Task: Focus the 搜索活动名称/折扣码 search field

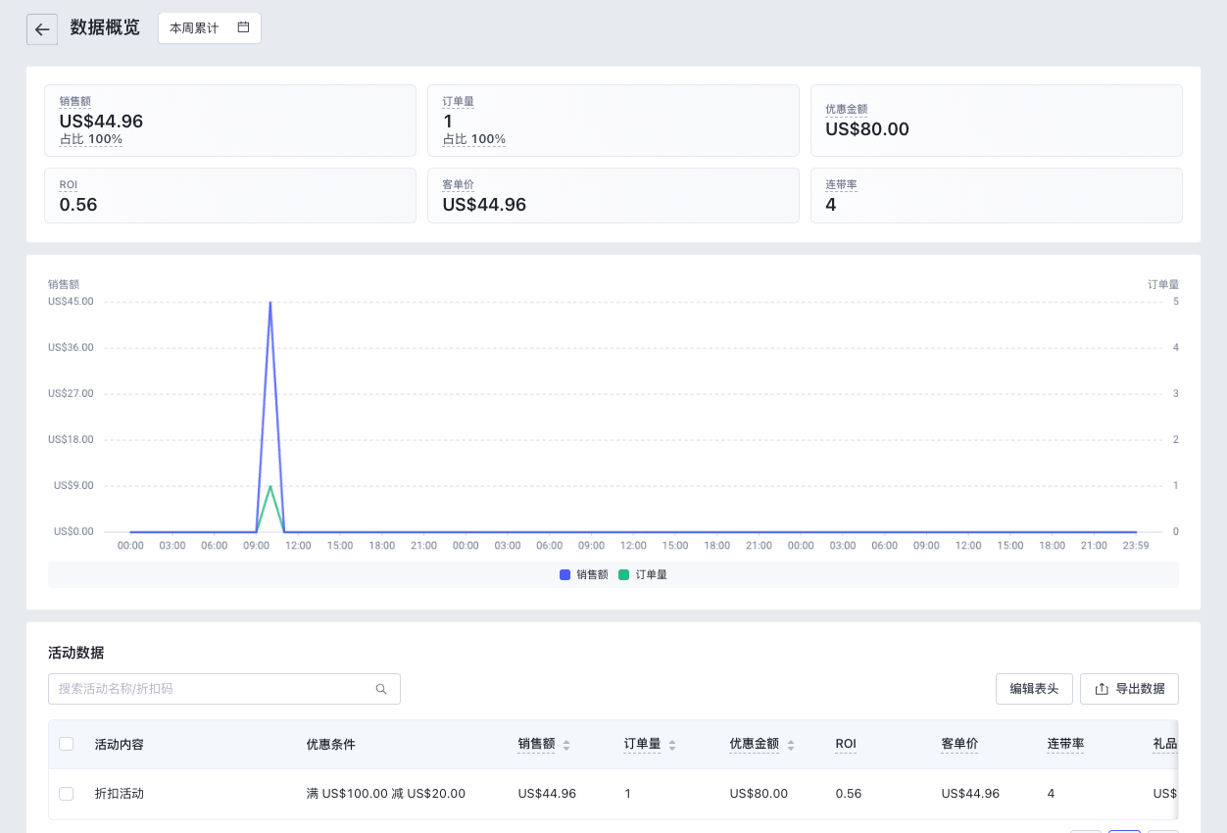Action: point(224,689)
